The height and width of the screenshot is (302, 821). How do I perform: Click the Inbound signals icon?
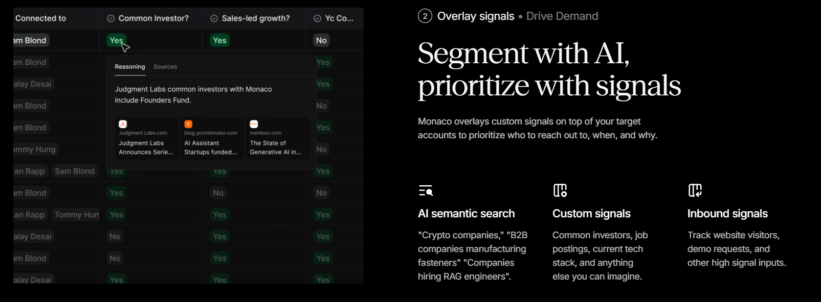pyautogui.click(x=695, y=190)
